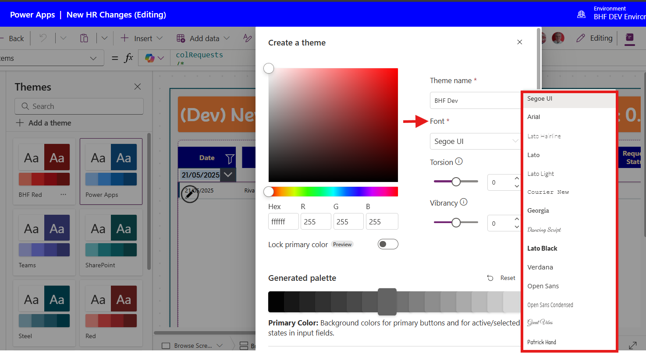646x353 pixels.
Task: Select the Steel theme
Action: click(x=44, y=313)
